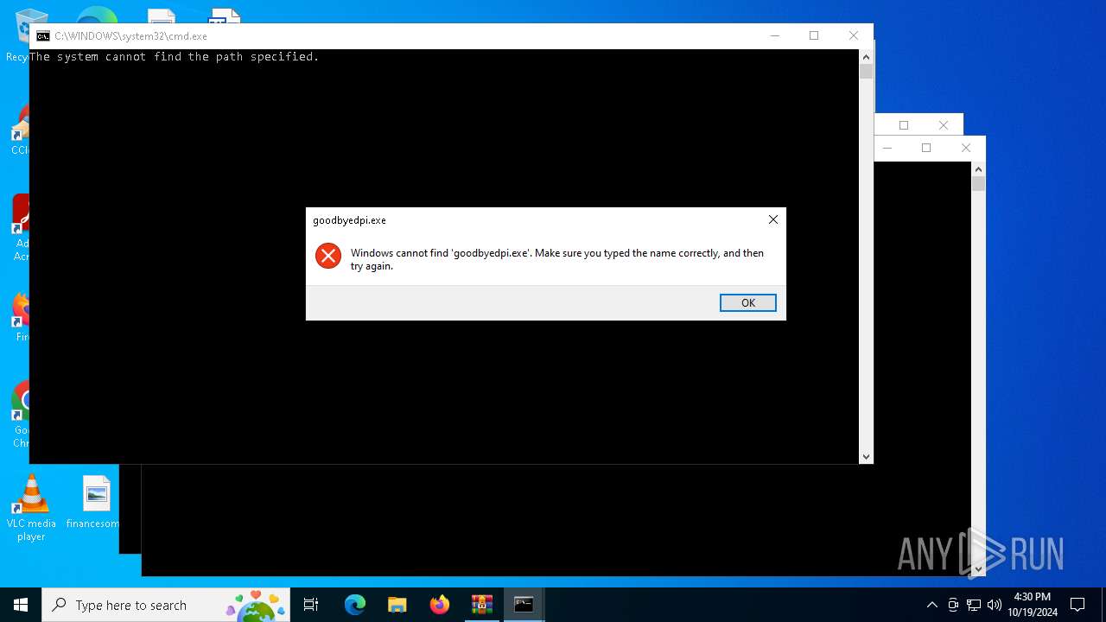This screenshot has height=622, width=1106.
Task: Click the 'cannot find the path' output line
Action: [175, 57]
